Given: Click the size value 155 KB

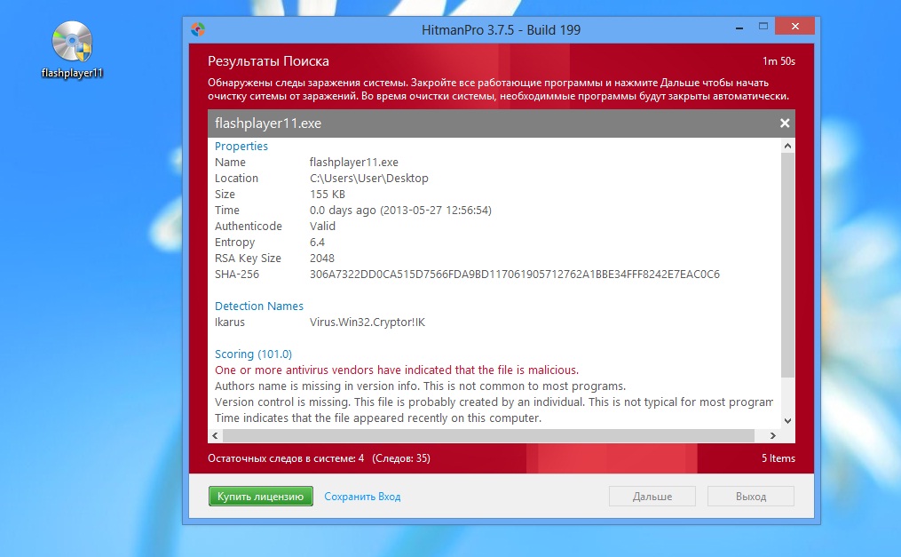Looking at the screenshot, I should tap(327, 195).
